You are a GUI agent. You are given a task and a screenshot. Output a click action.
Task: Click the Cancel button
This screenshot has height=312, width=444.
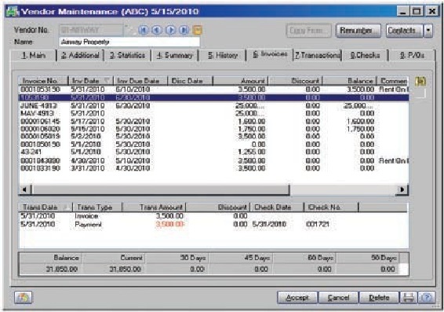(x=338, y=298)
